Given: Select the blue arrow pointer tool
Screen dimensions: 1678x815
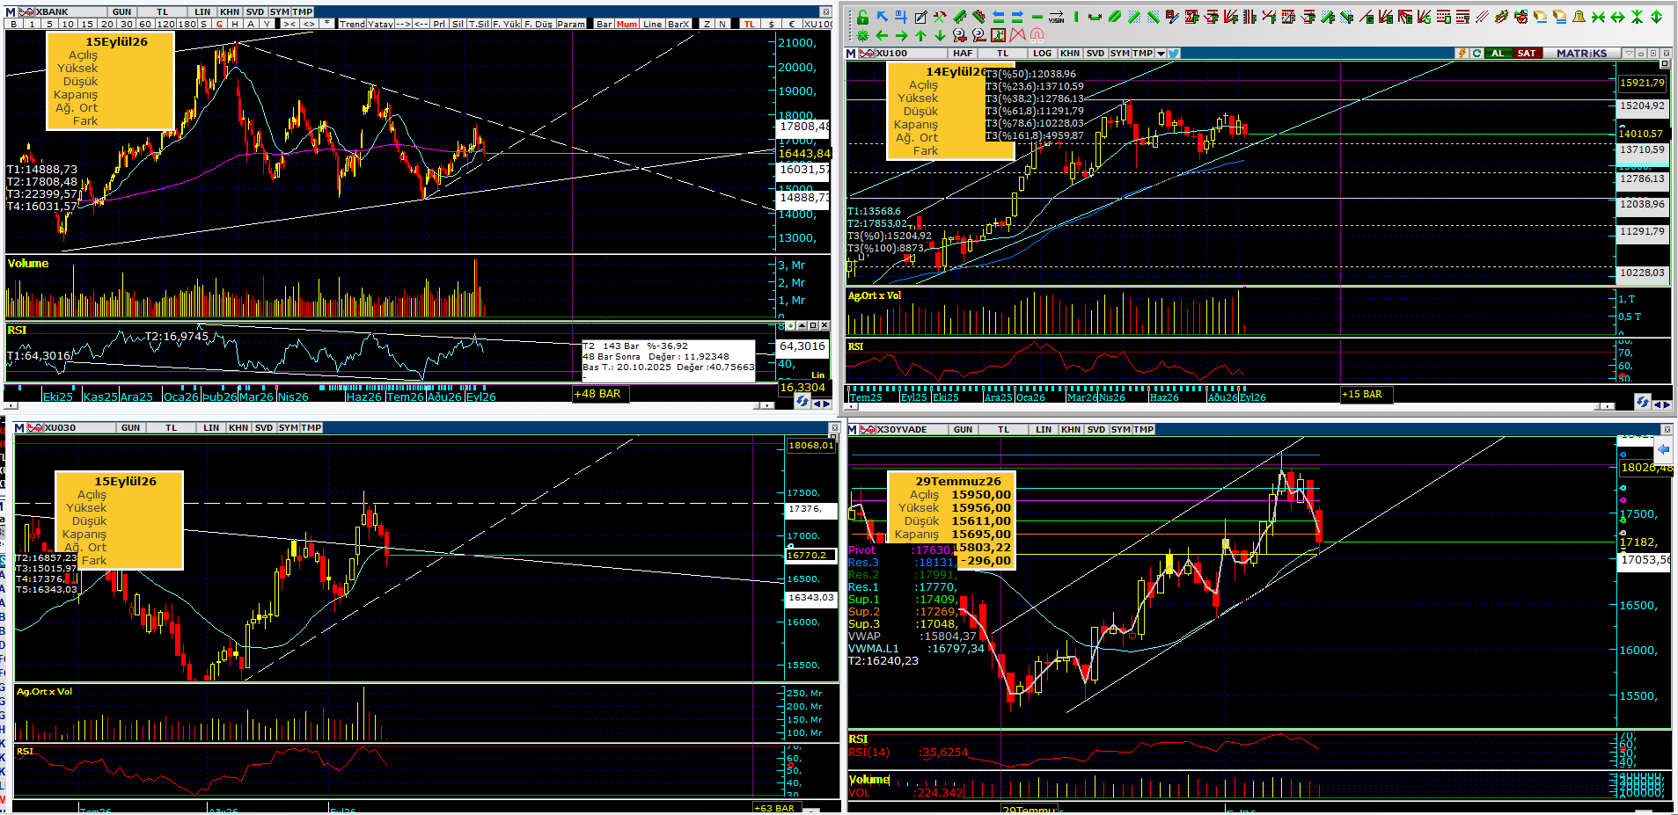Looking at the screenshot, I should [883, 17].
